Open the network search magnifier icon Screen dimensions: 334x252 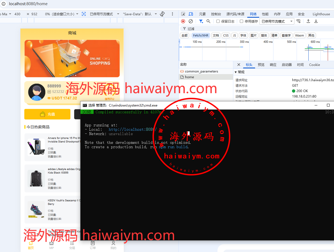[208, 21]
